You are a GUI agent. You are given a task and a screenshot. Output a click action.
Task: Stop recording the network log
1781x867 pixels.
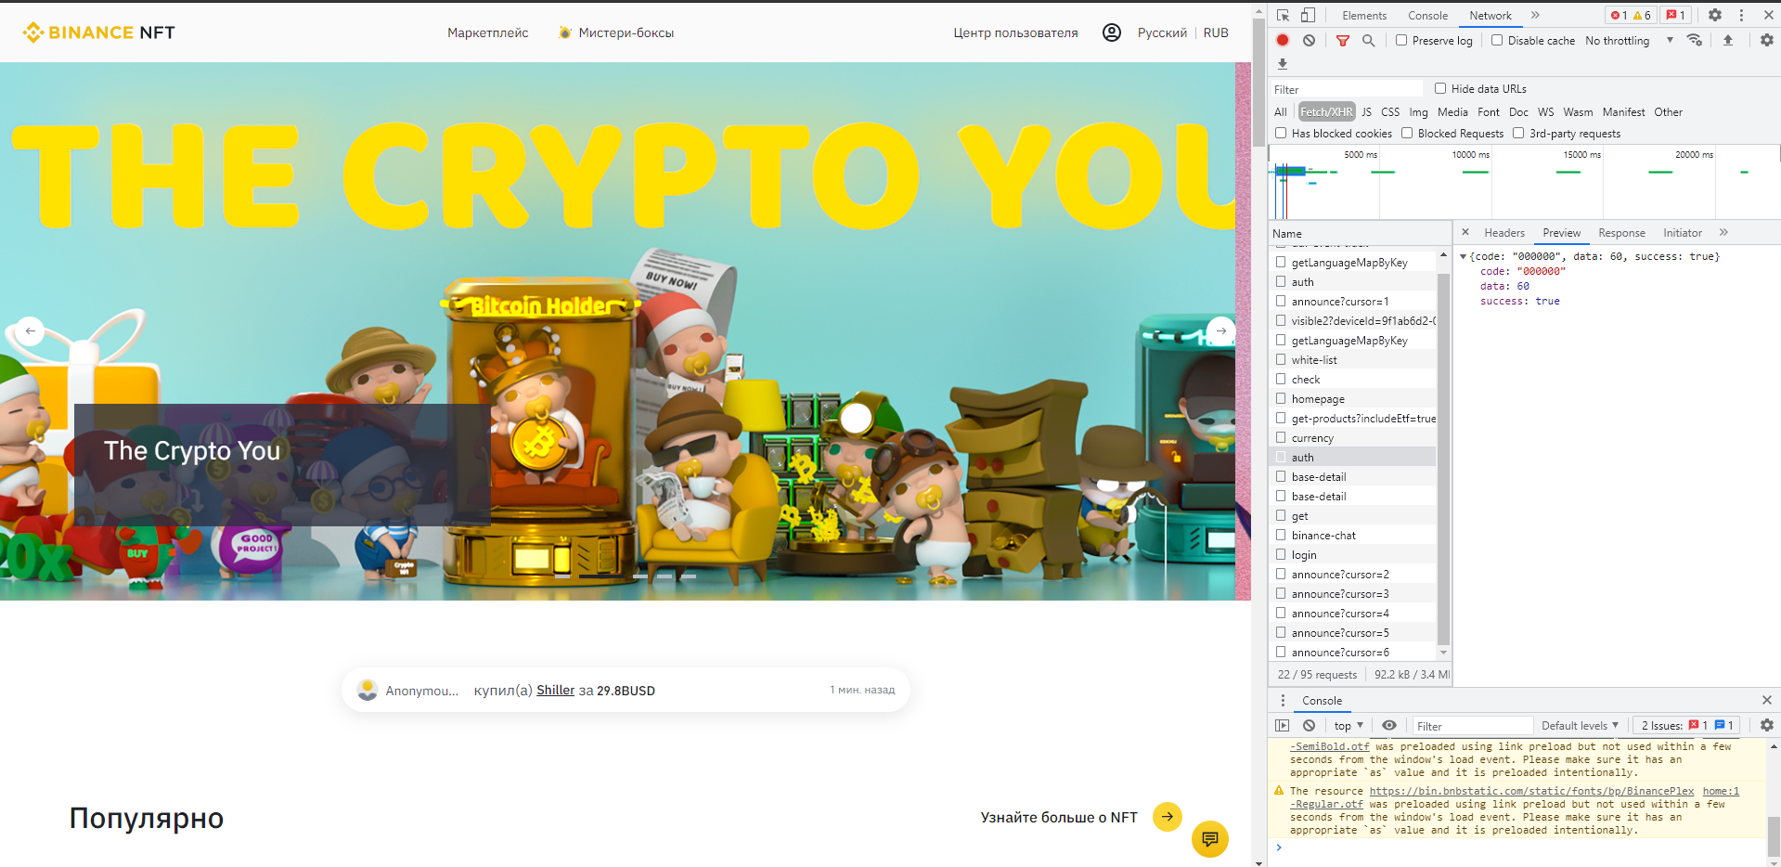pos(1283,40)
